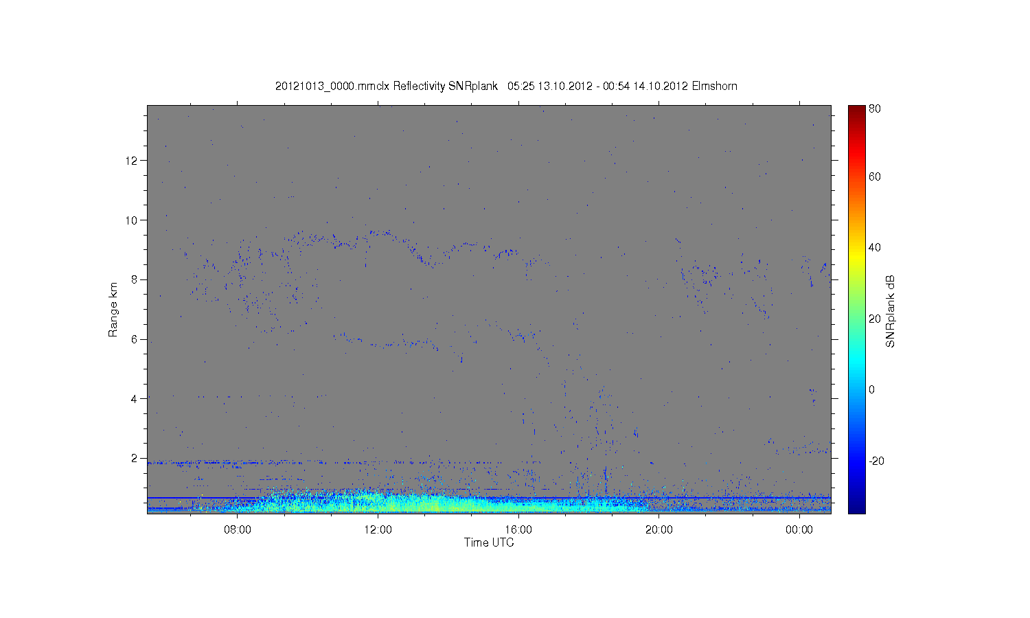1030x618 pixels.
Task: Click the range axis label 6
Action: coord(136,339)
